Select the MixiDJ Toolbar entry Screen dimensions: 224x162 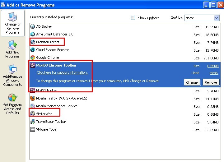point(47,90)
